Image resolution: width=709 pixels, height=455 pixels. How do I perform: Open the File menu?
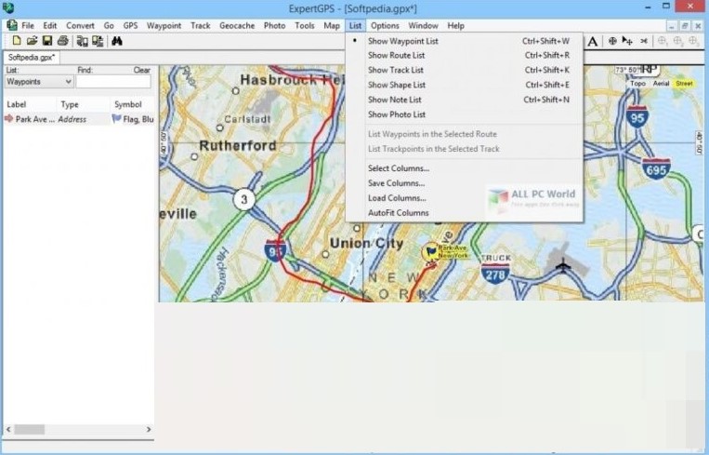click(x=28, y=26)
